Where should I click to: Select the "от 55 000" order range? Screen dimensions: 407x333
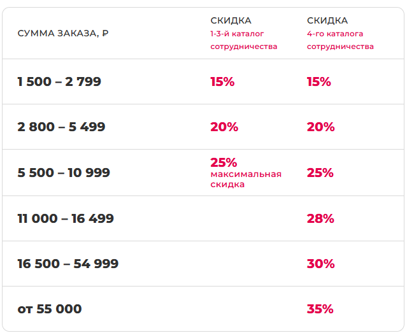[50, 309]
